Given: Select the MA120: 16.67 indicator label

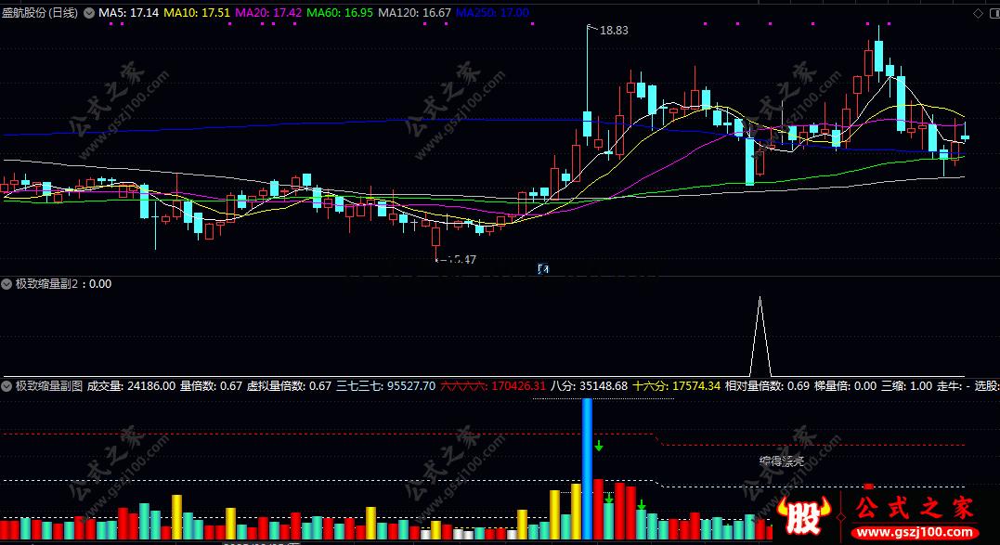Looking at the screenshot, I should [x=414, y=13].
